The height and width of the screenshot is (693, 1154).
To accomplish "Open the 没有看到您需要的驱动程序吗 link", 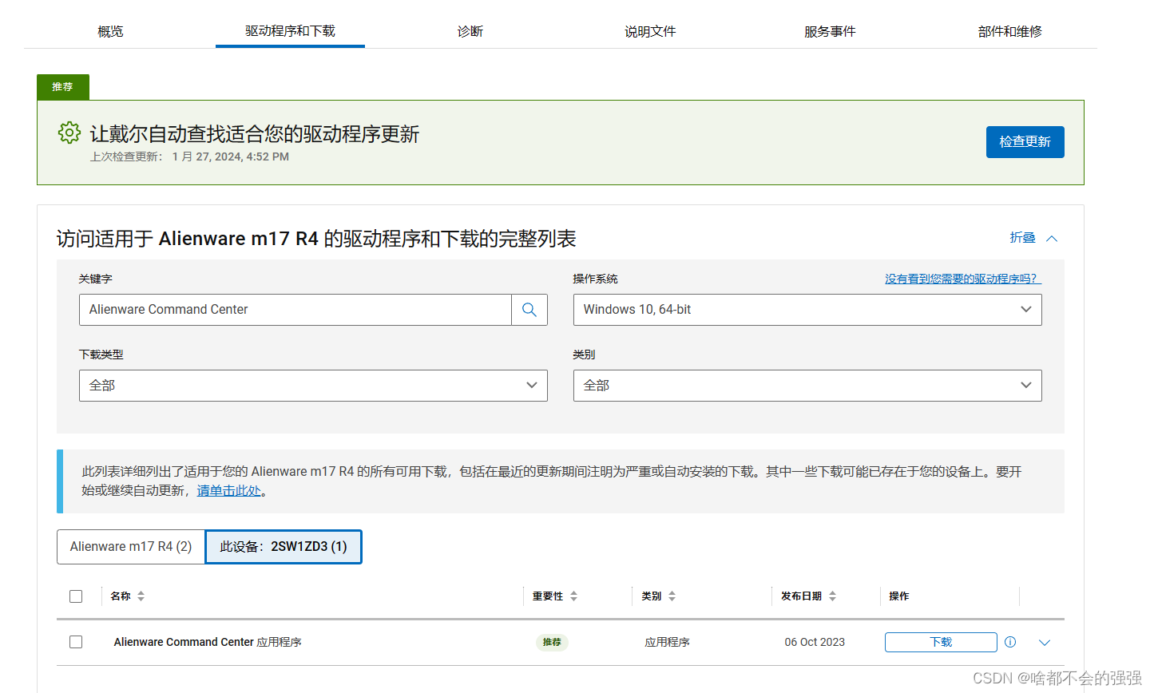I will (x=962, y=279).
